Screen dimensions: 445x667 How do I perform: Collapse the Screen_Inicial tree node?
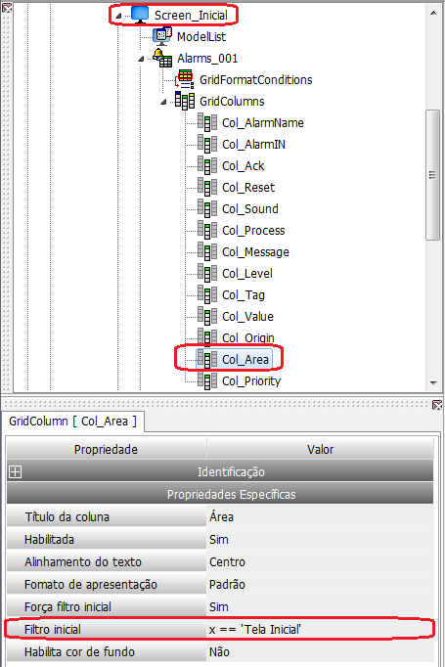(118, 16)
